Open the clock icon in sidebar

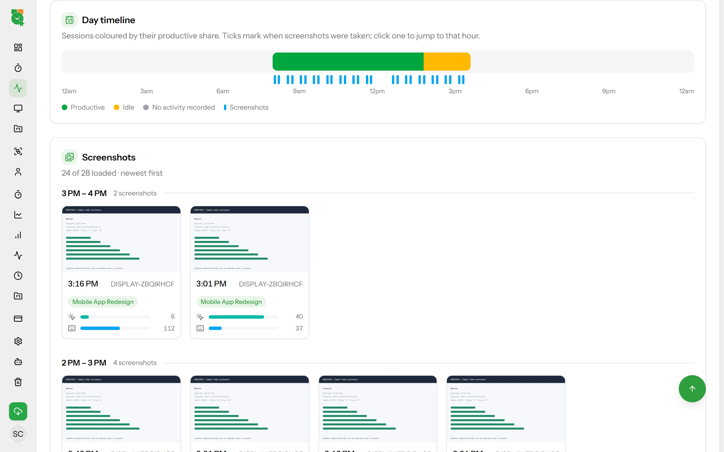18,276
